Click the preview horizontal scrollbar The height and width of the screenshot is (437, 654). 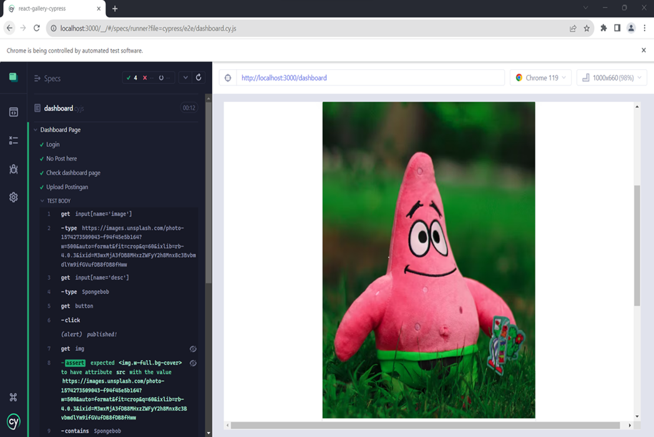pos(426,425)
